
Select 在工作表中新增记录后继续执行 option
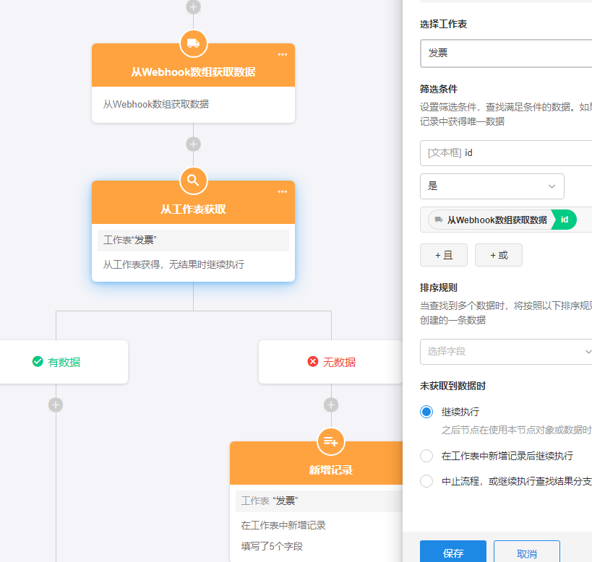point(426,456)
